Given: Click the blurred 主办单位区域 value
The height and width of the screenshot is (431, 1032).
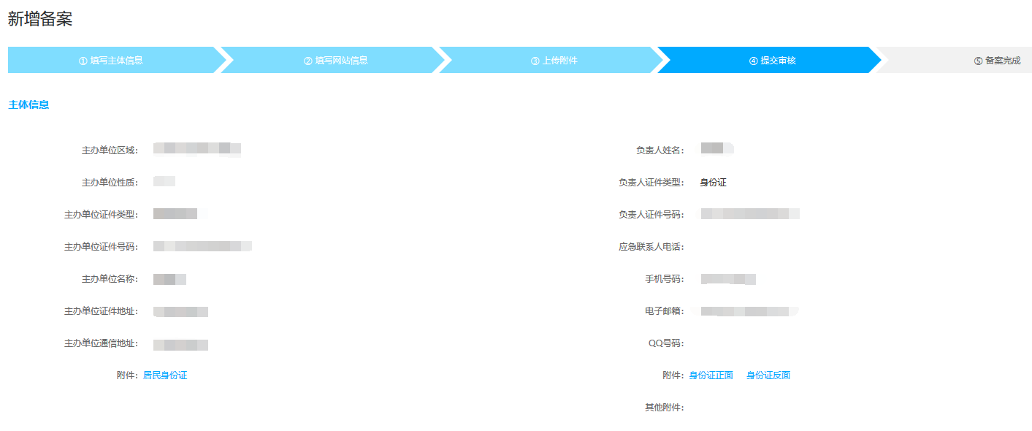Looking at the screenshot, I should (x=196, y=149).
